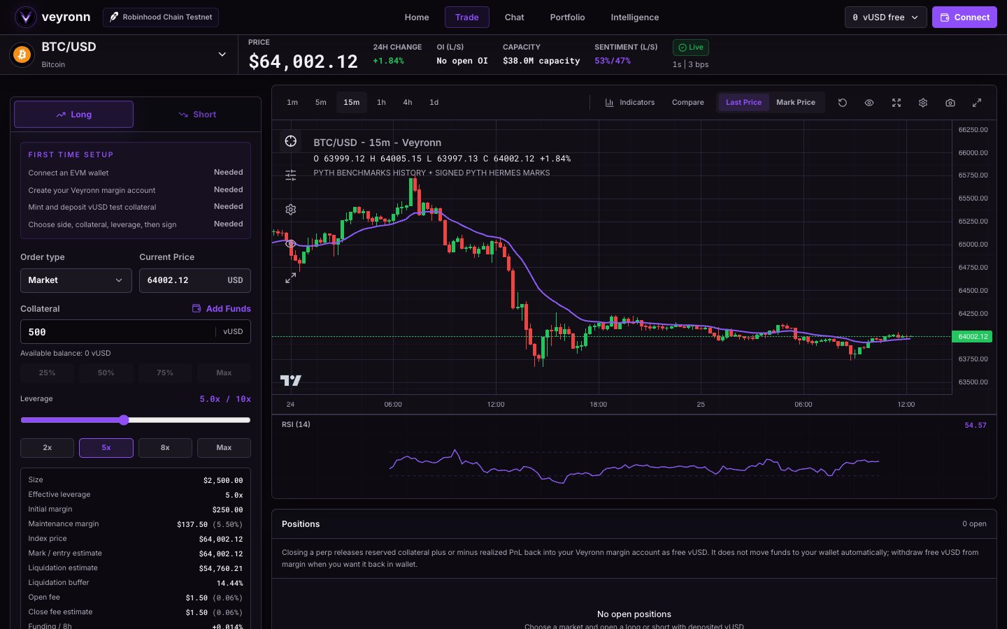Select Max leverage preset

click(x=224, y=448)
